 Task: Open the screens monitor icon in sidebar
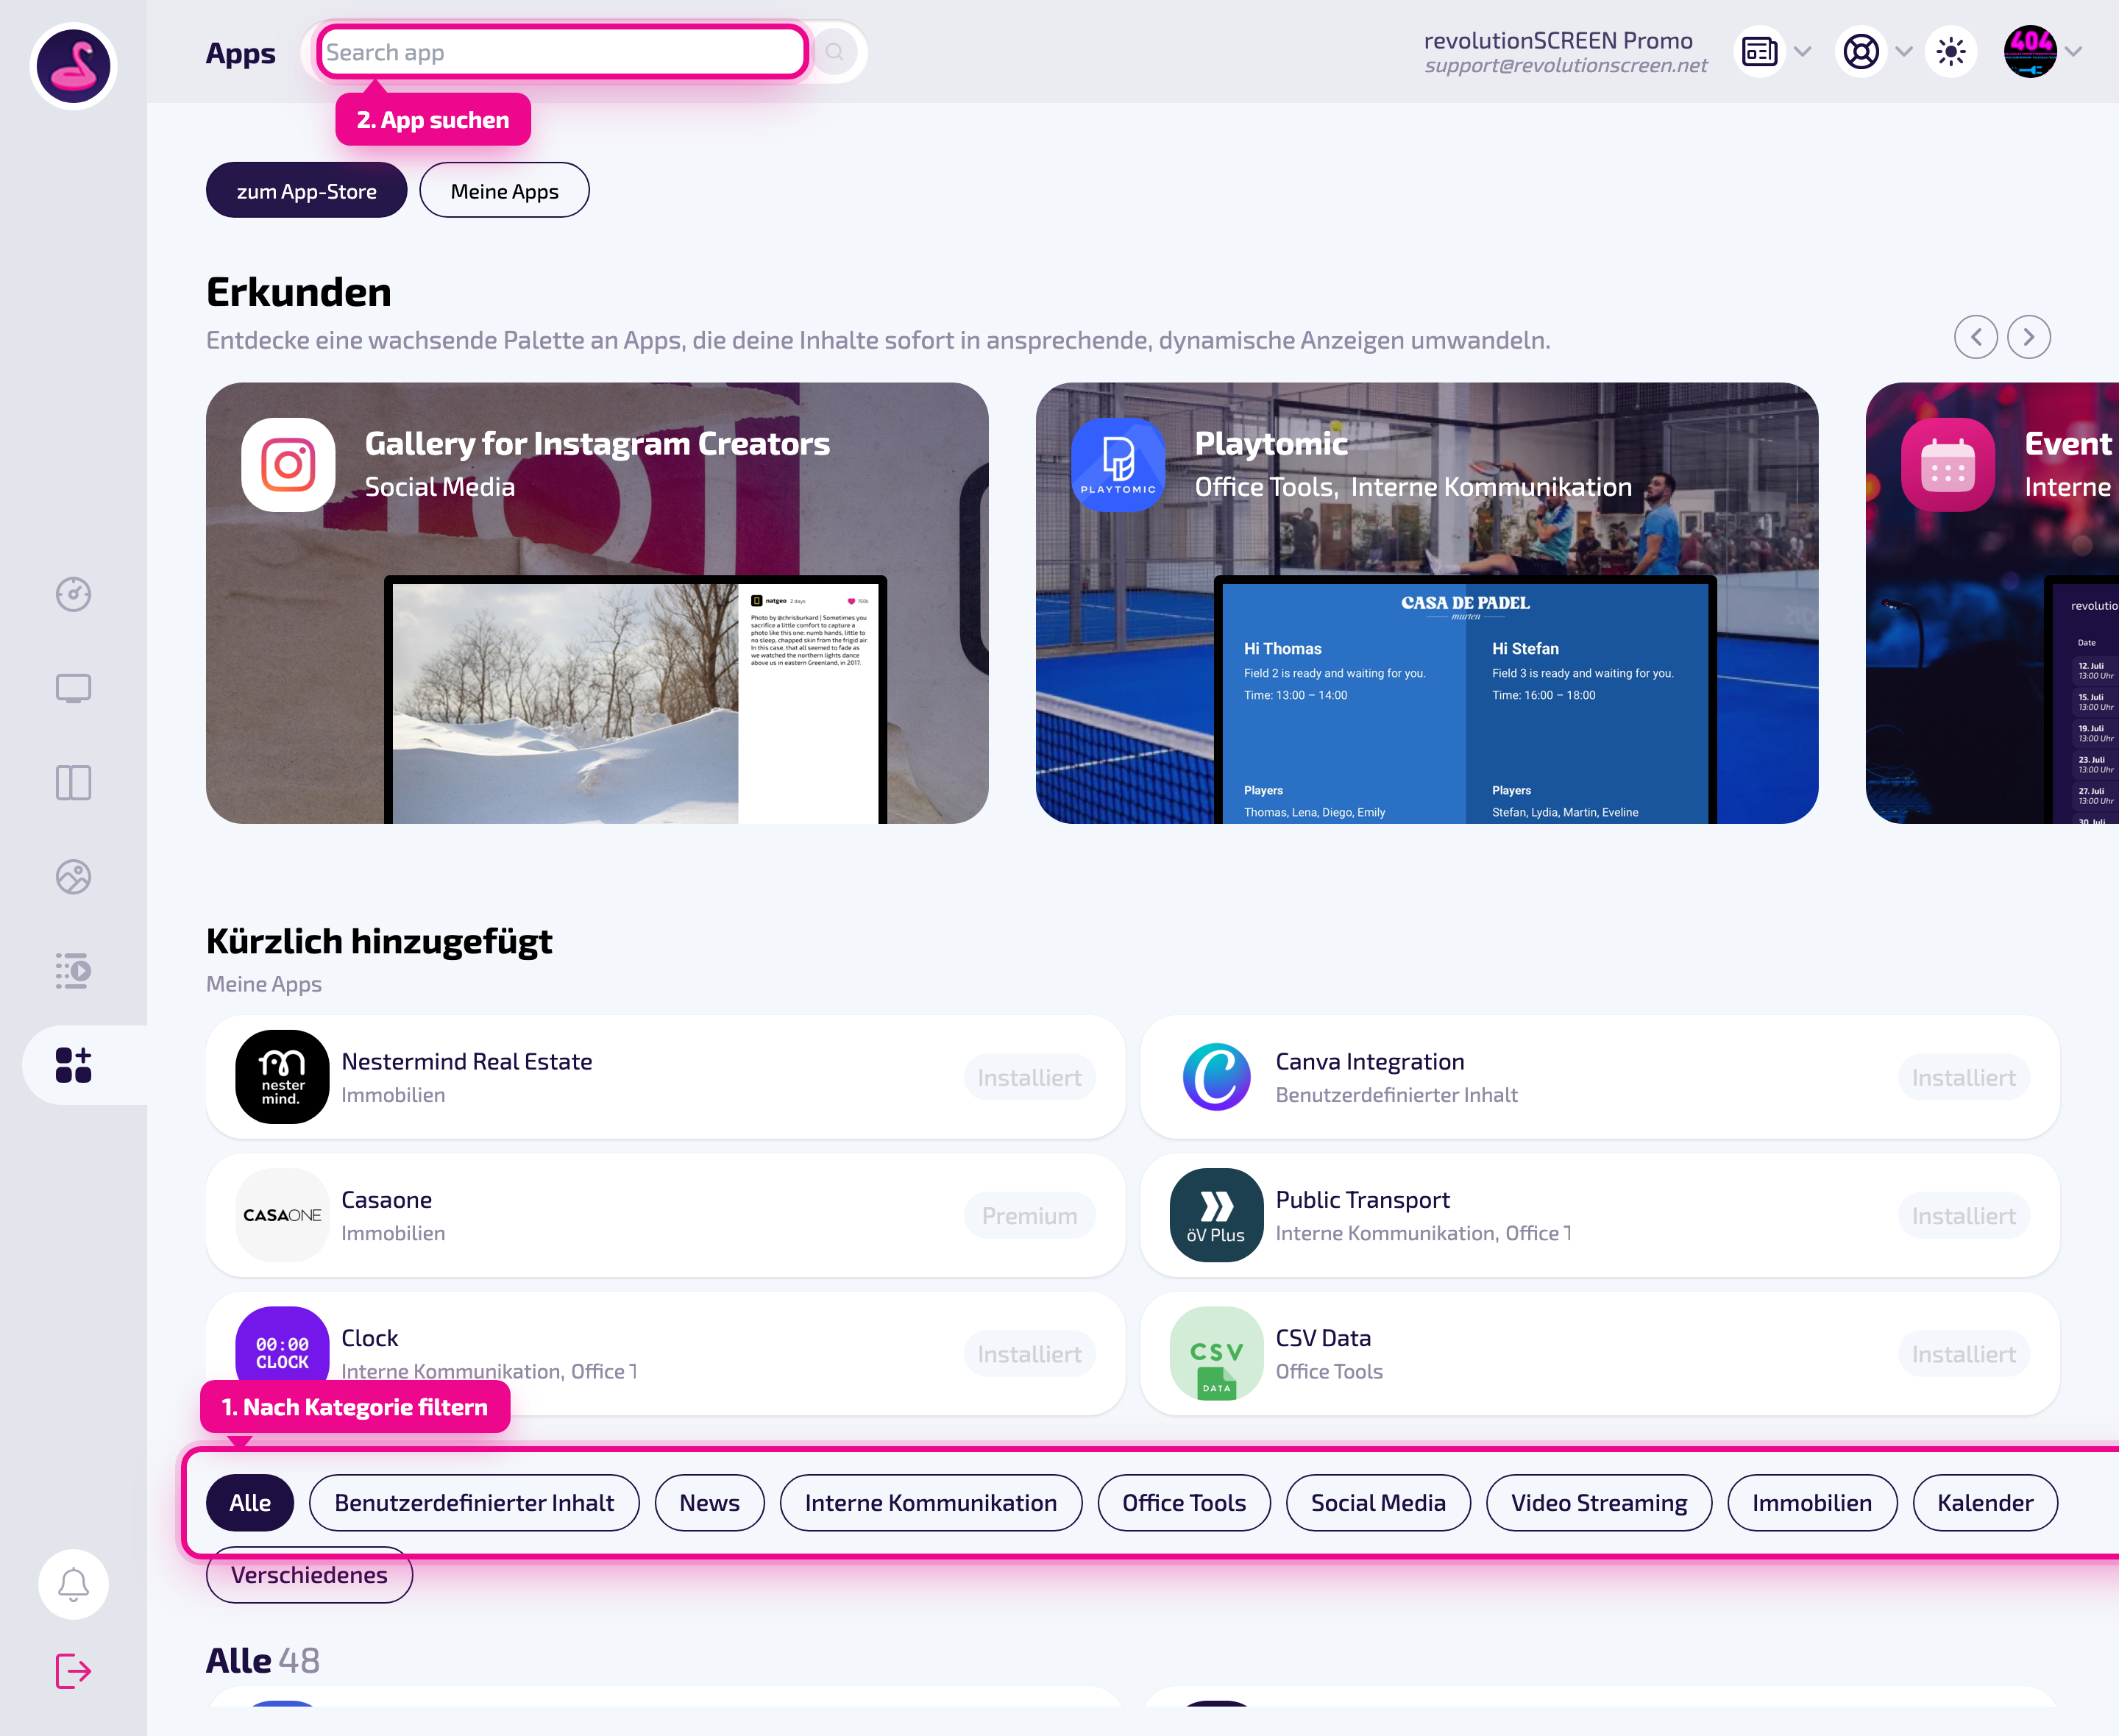[73, 688]
